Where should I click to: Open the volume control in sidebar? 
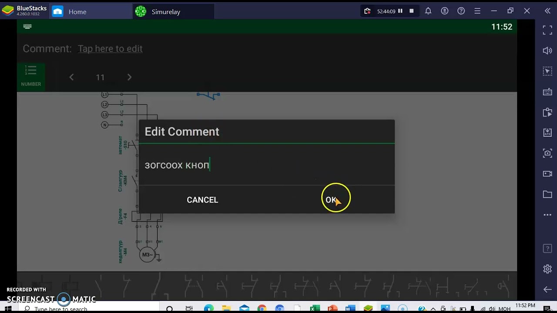[547, 51]
